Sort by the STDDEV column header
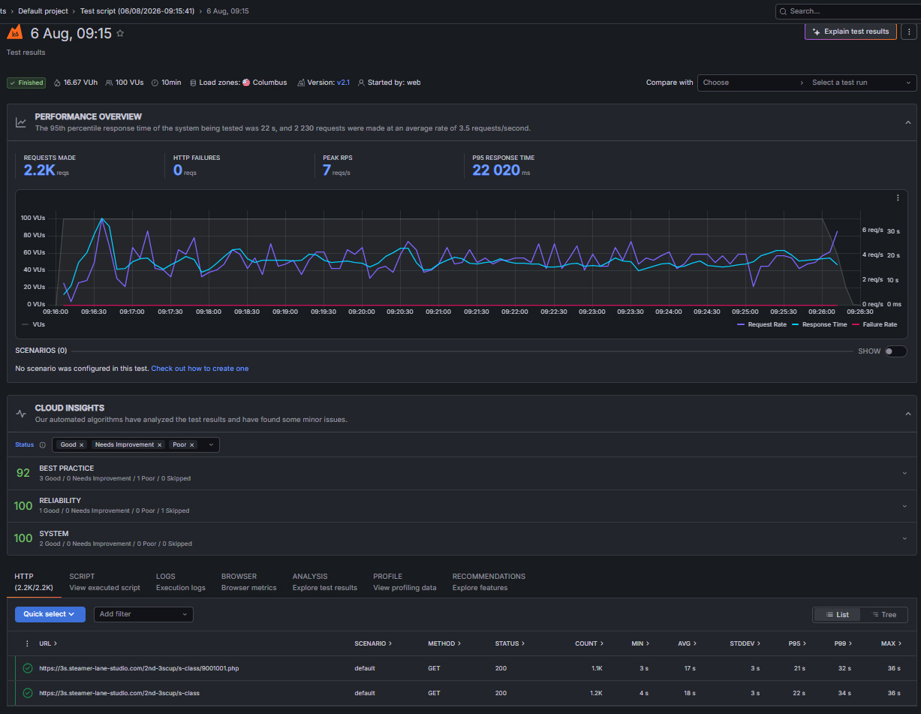This screenshot has width=921, height=714. point(745,643)
